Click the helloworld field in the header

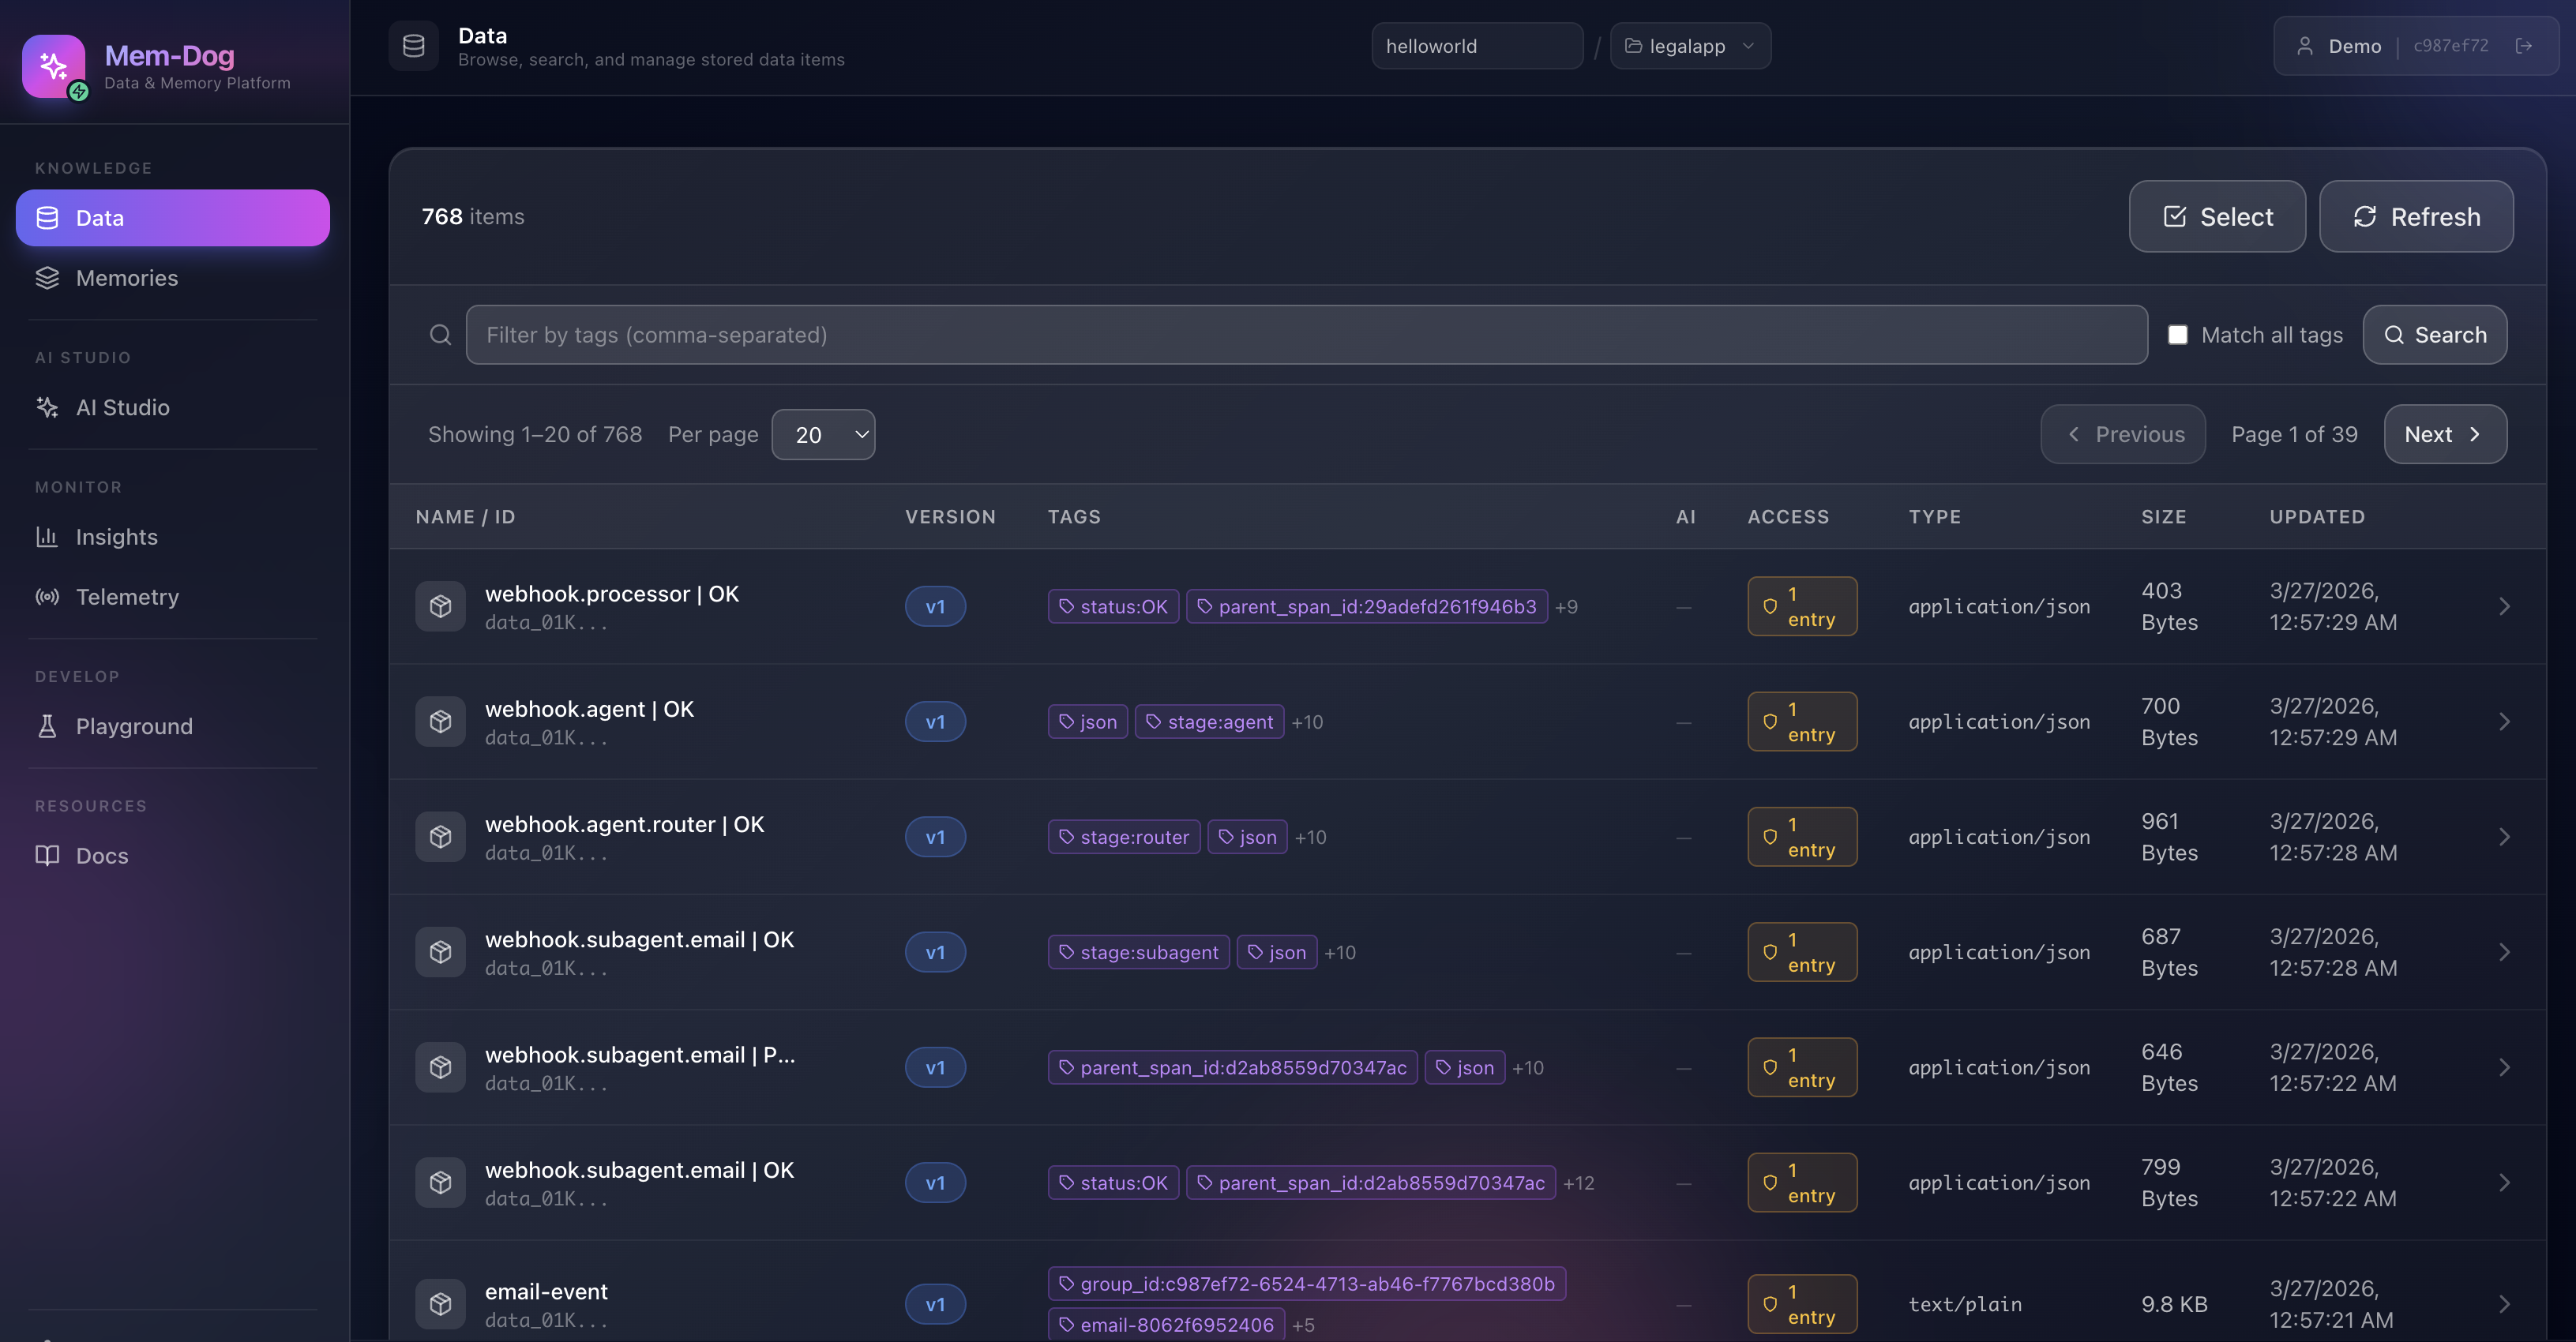click(1477, 46)
